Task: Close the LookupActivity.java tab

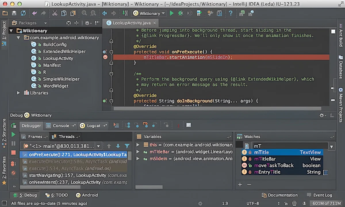Action: [x=154, y=23]
